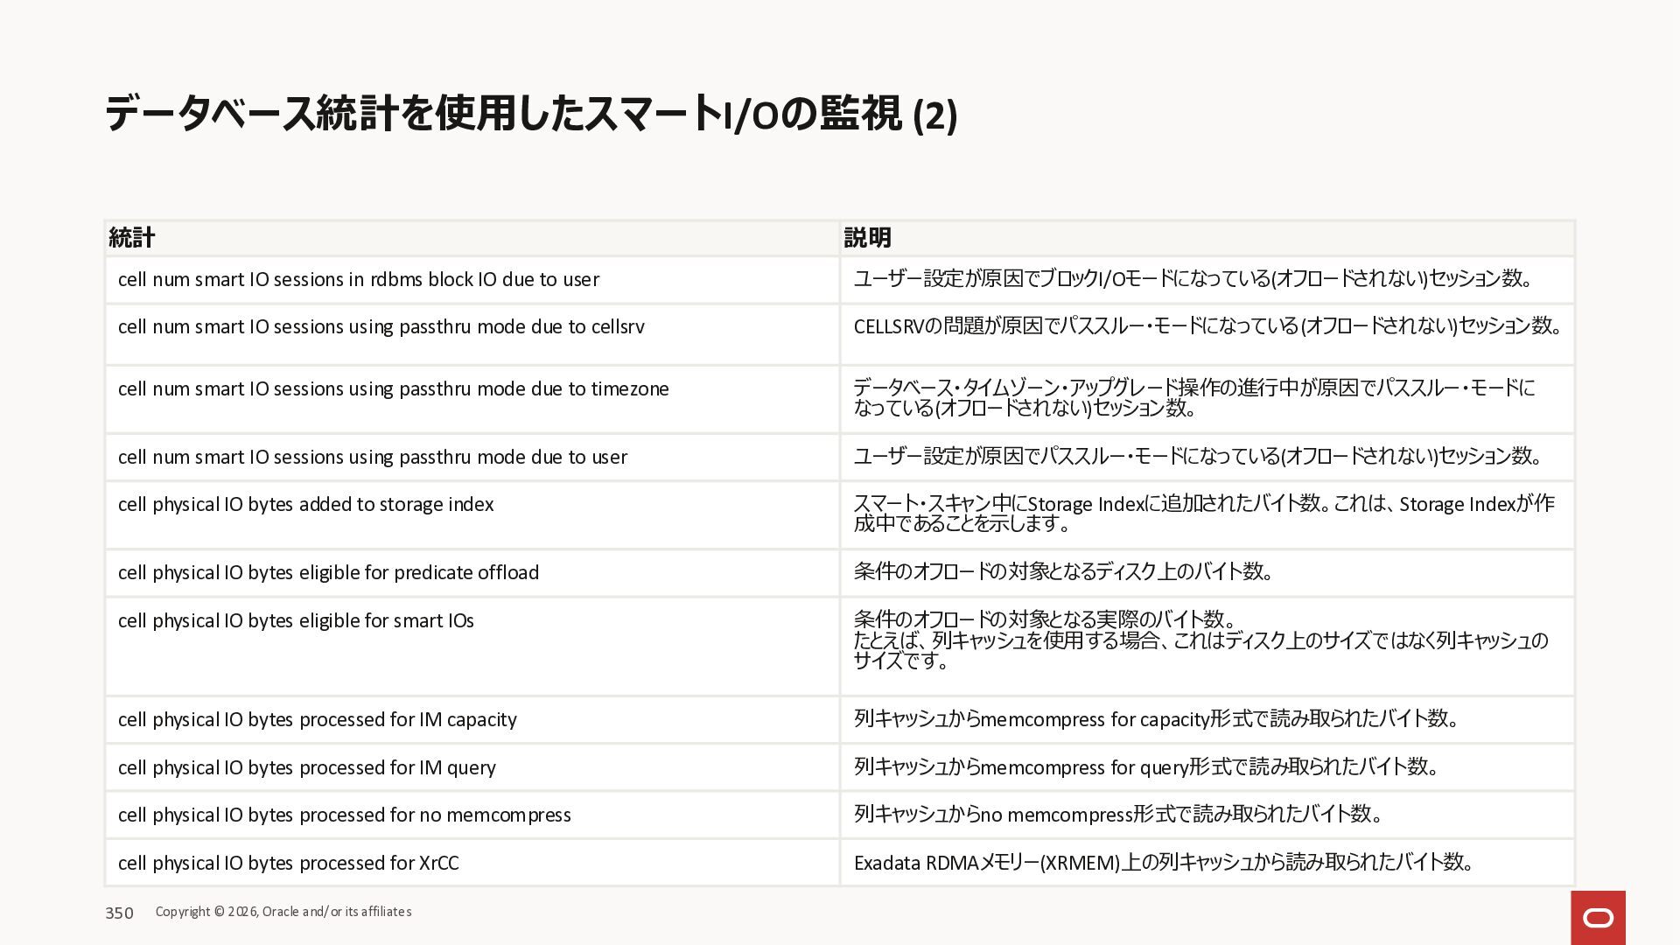Select 'bytes eligible for smart IOs' cell
The image size is (1680, 945).
(297, 621)
